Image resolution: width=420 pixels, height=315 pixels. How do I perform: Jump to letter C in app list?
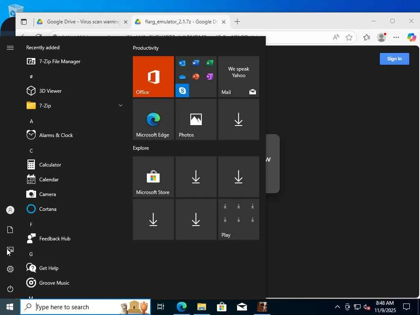point(31,151)
